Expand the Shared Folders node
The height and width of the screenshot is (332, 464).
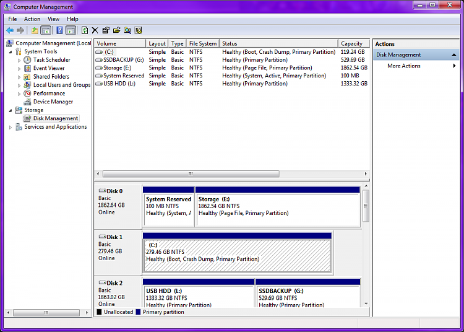click(19, 77)
